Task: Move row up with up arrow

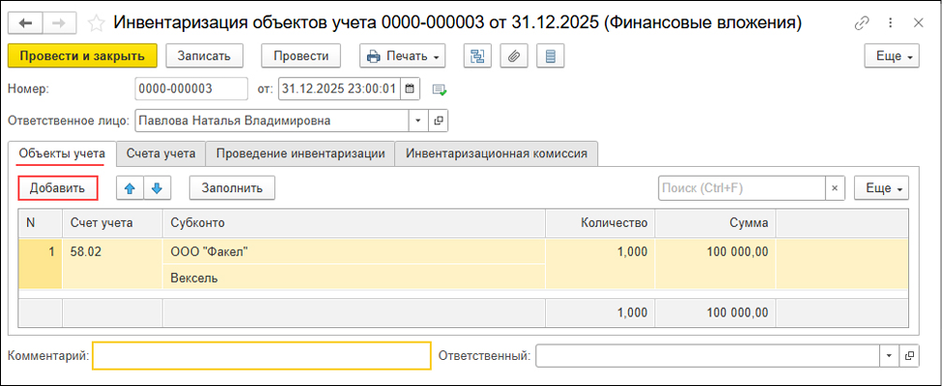Action: 130,187
